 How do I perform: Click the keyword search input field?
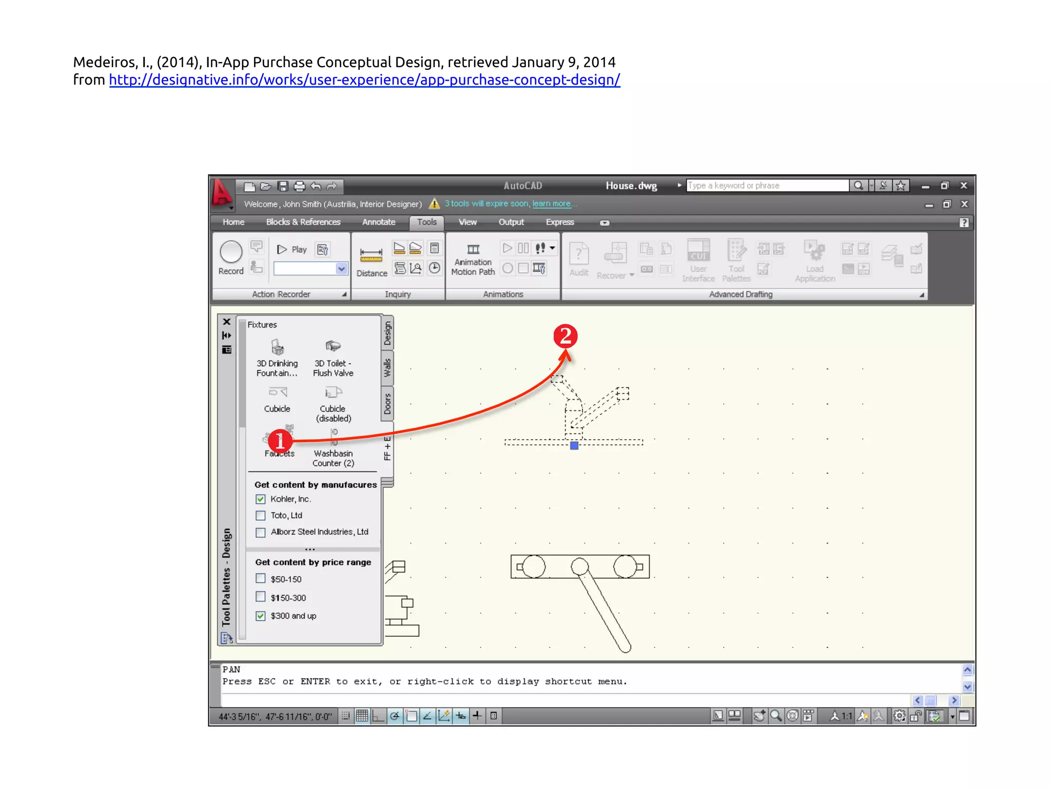[767, 186]
